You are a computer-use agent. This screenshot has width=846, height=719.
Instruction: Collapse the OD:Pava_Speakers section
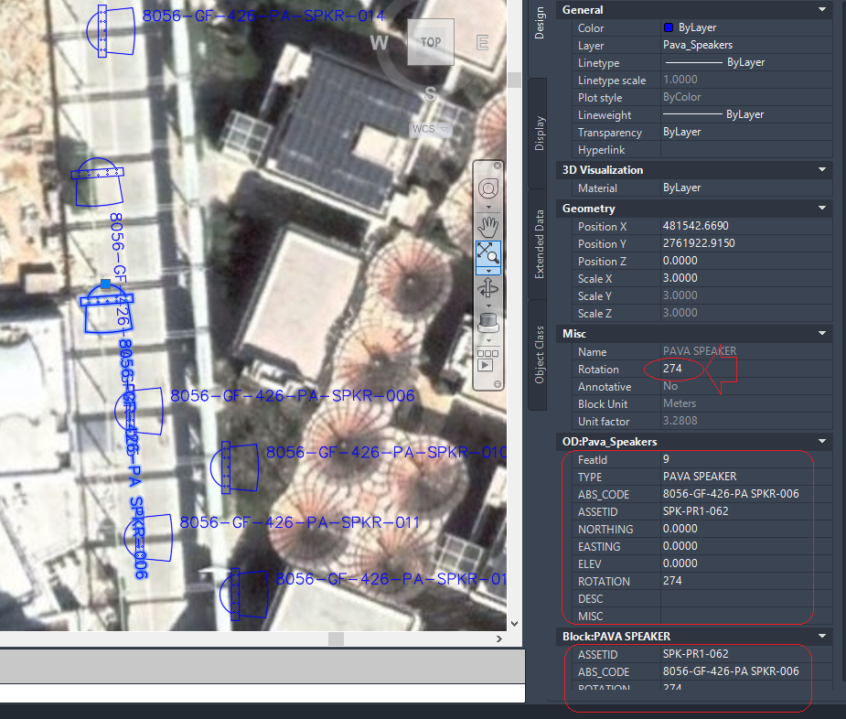[x=822, y=441]
